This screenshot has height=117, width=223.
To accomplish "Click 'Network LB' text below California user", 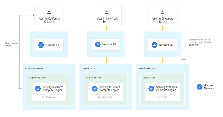I will click(52, 45).
